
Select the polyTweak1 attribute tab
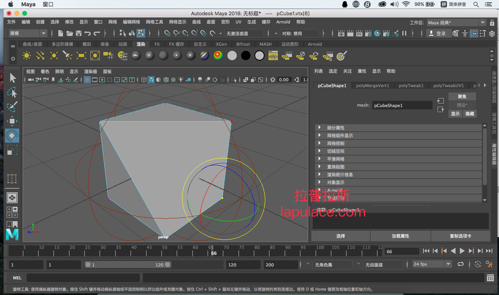tap(411, 86)
